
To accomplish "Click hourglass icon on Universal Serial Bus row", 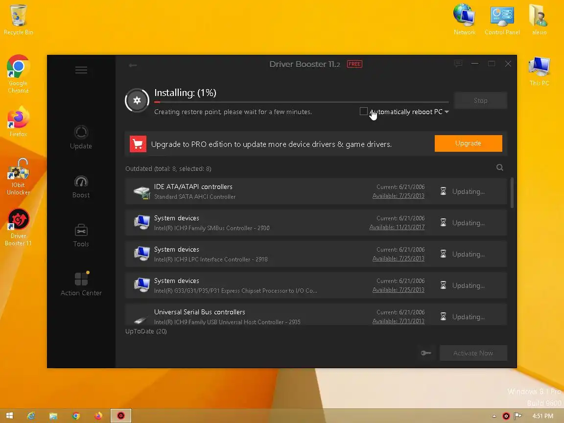I will (x=443, y=317).
